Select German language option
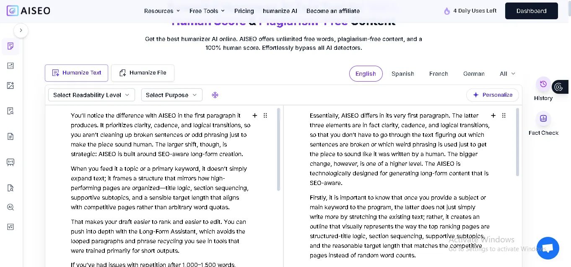The height and width of the screenshot is (267, 571). coord(474,74)
